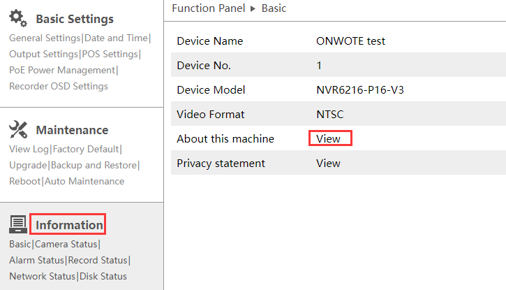Show Camera Status information
This screenshot has width=506, height=290.
point(66,244)
